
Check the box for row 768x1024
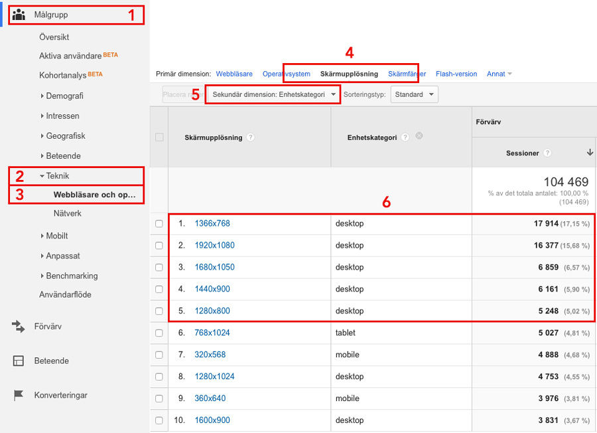(159, 333)
